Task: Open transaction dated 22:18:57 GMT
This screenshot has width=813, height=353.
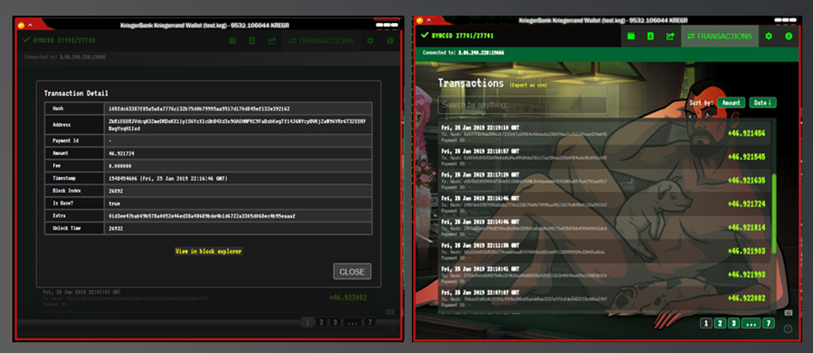Action: [603, 157]
